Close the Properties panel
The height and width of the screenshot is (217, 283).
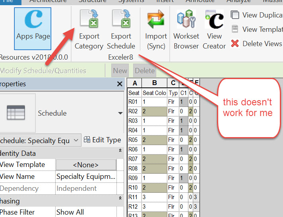(x=120, y=84)
